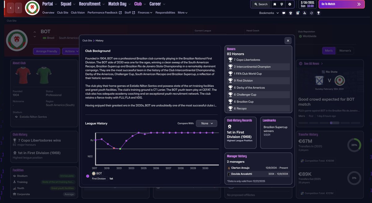Click the Davide Ancelotti manager row
Screen dimensions: 372x203
click(259, 174)
